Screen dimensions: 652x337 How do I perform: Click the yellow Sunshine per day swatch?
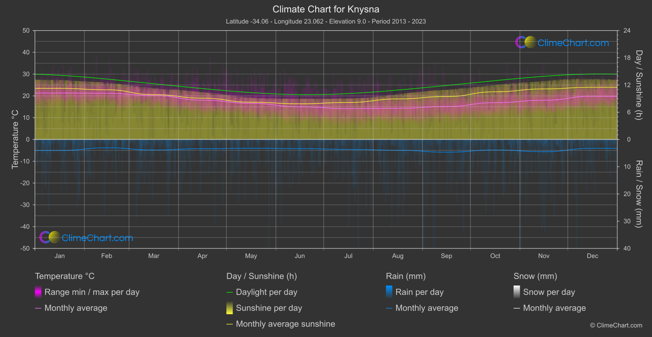[x=230, y=308]
